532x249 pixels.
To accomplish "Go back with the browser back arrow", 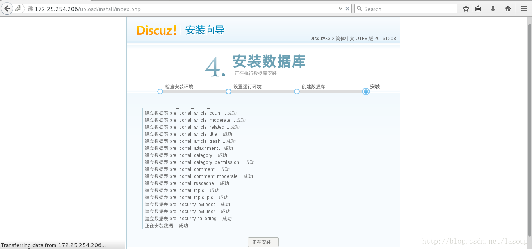I will click(7, 9).
